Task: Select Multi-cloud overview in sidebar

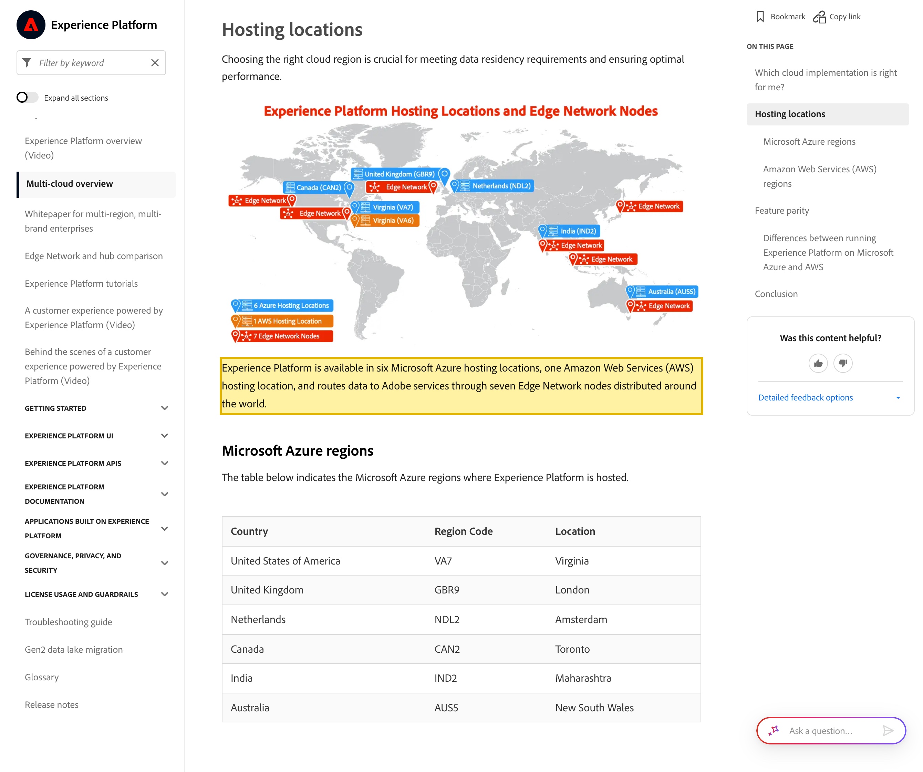Action: (96, 184)
